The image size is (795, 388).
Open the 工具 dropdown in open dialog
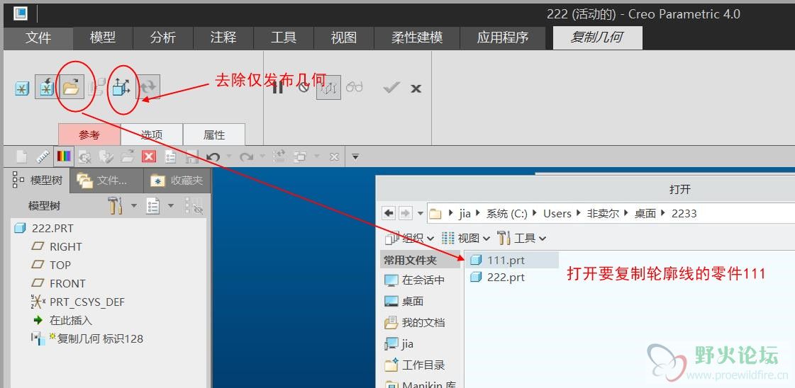[x=521, y=238]
